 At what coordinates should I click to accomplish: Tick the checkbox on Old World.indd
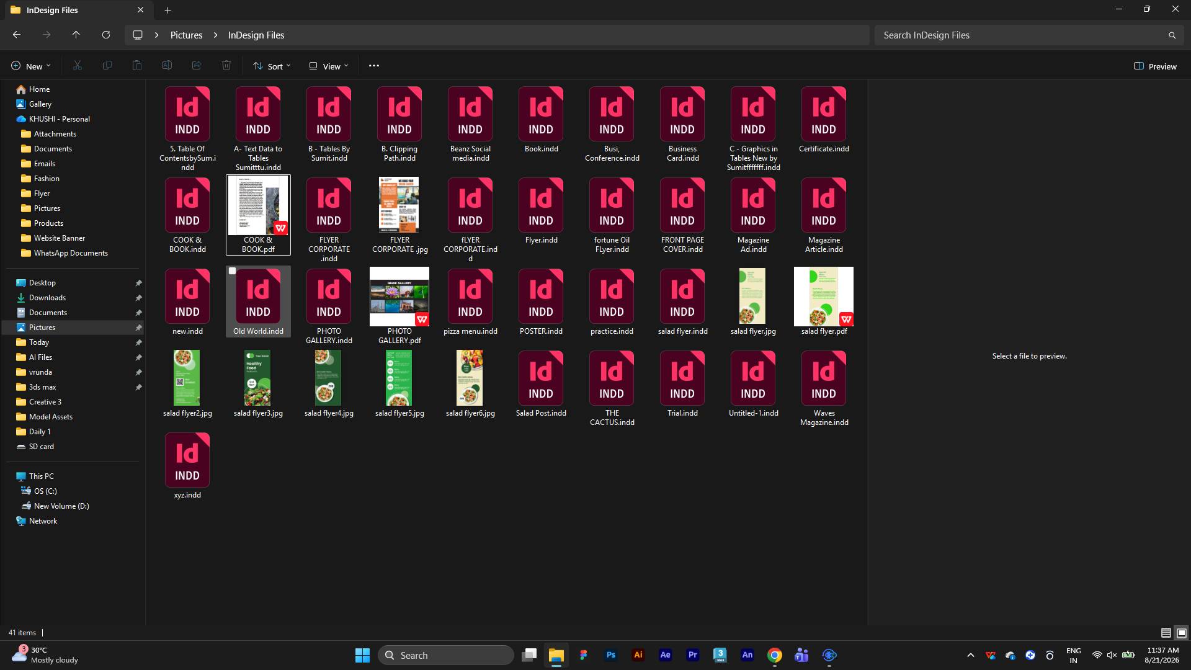coord(233,271)
